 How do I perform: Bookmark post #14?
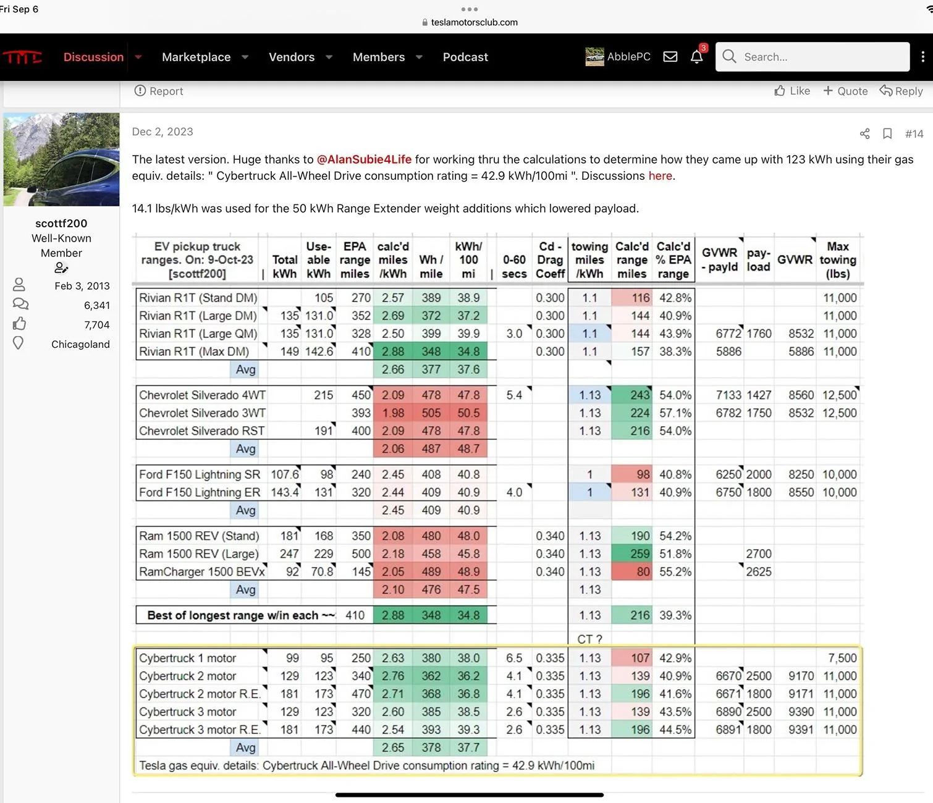pos(887,133)
